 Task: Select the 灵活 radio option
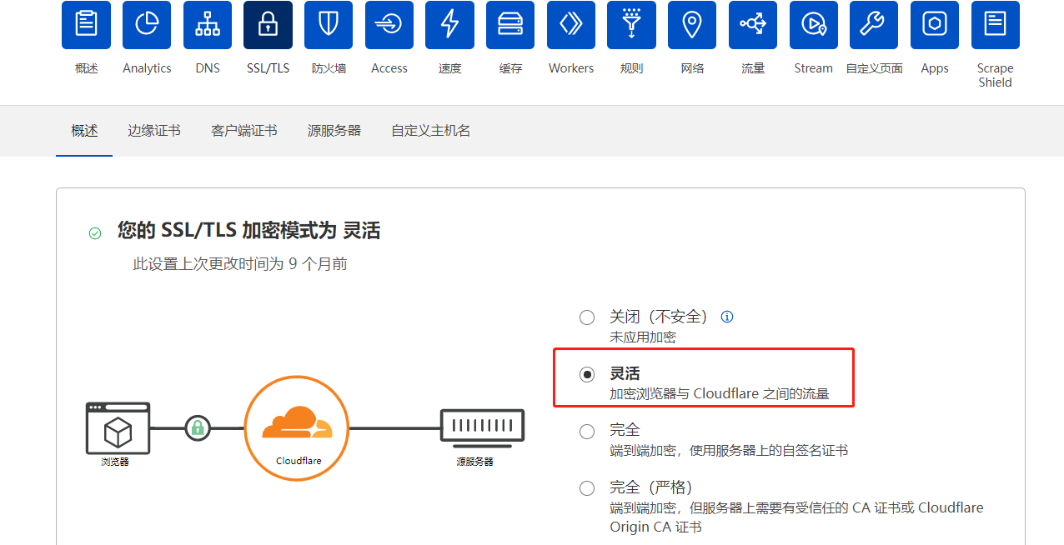click(587, 374)
